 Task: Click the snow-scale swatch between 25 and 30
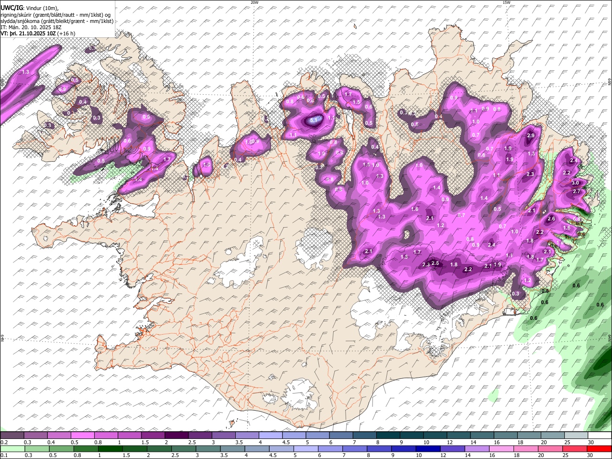576,435
